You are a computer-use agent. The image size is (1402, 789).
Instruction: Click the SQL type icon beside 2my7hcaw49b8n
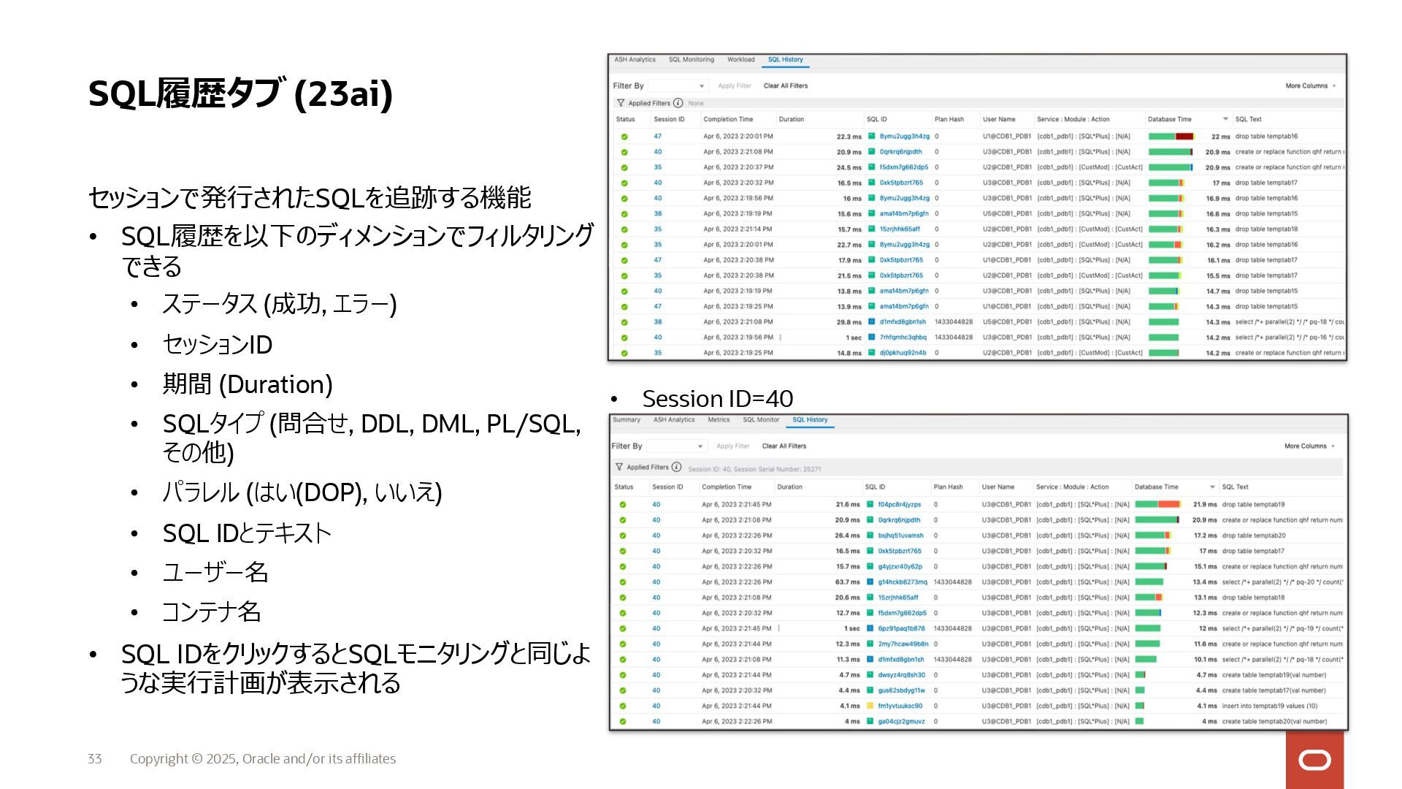[870, 644]
